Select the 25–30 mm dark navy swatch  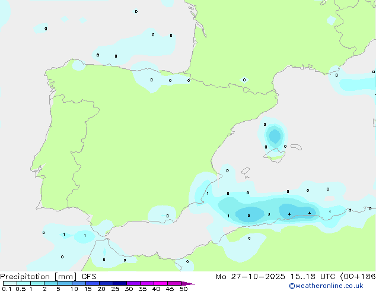[x=120, y=283]
